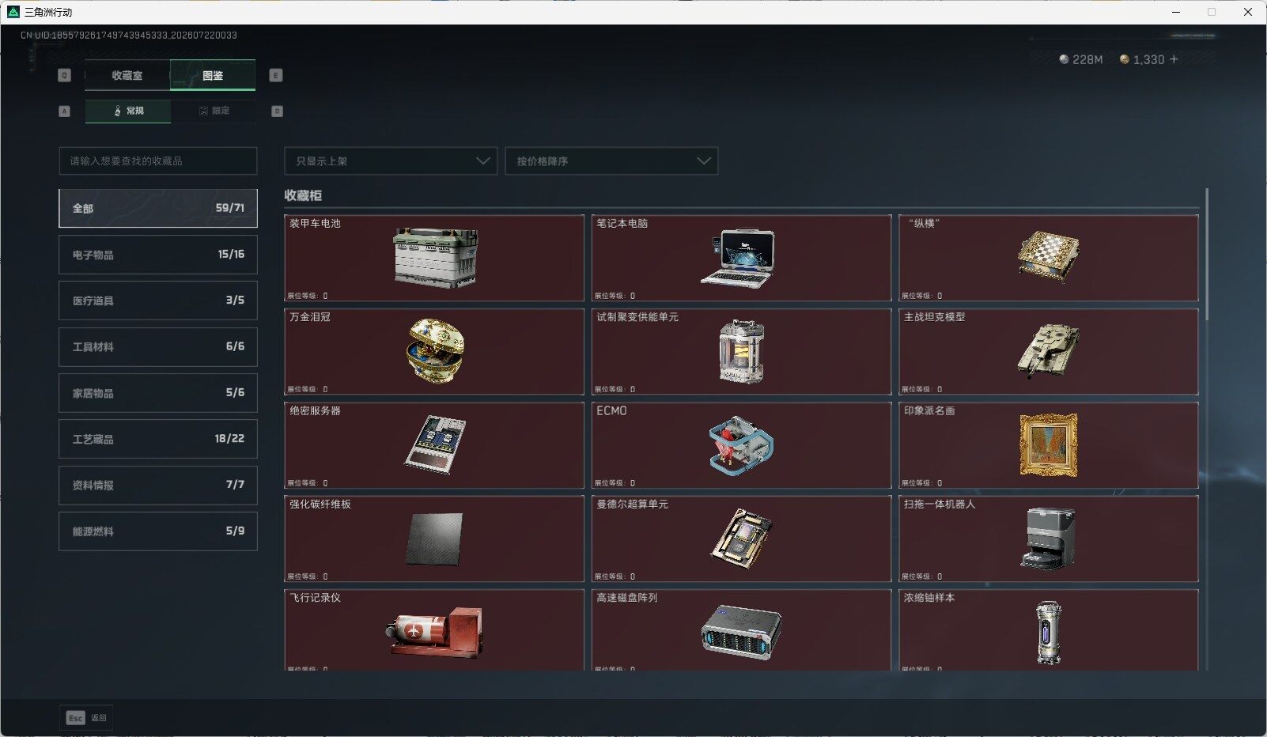Click the 三角洲行动 app logo in title bar
1267x737 pixels.
(13, 12)
